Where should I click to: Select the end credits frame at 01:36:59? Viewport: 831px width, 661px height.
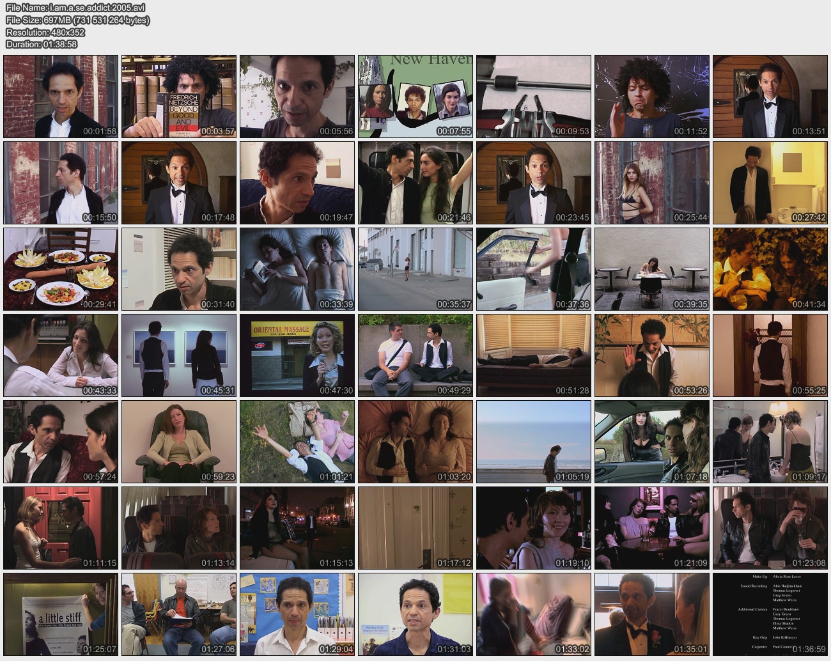(x=770, y=614)
